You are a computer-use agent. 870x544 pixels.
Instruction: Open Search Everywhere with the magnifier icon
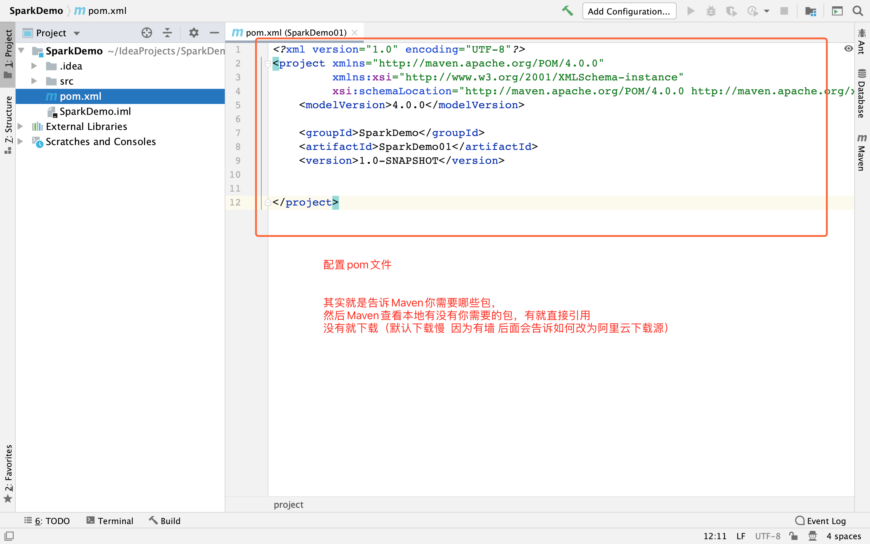pos(858,11)
